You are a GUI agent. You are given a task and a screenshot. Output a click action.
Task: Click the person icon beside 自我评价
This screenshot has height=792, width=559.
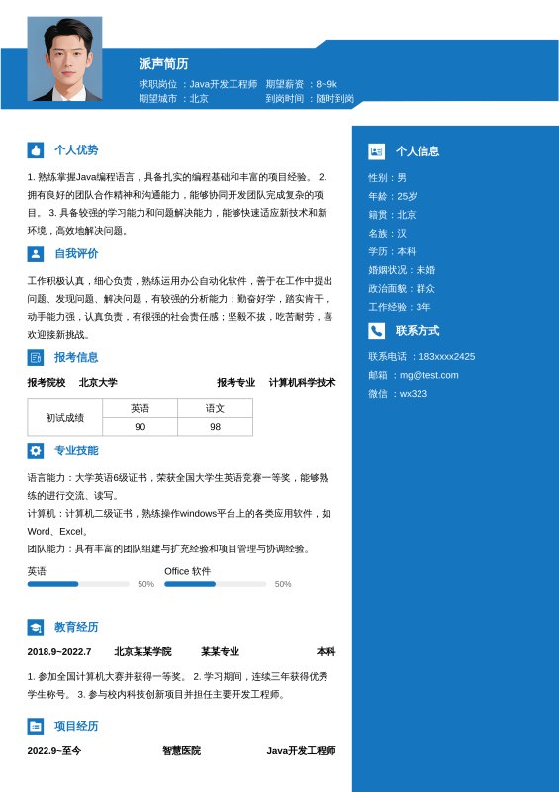[36, 254]
